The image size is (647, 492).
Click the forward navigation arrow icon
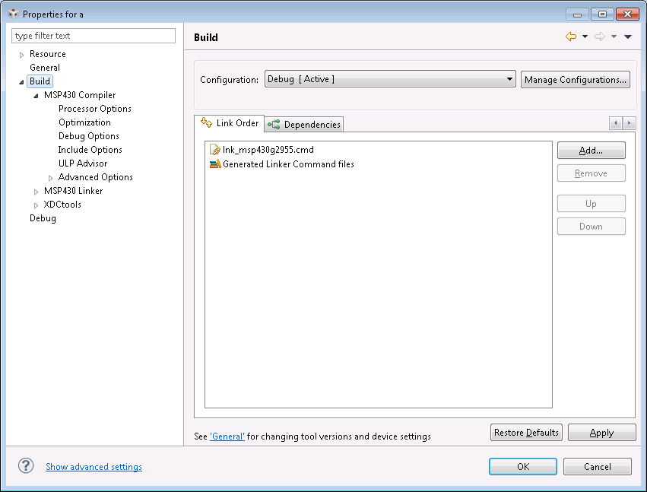pos(600,37)
